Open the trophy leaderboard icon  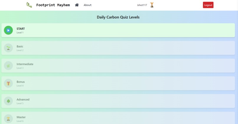[152, 5]
